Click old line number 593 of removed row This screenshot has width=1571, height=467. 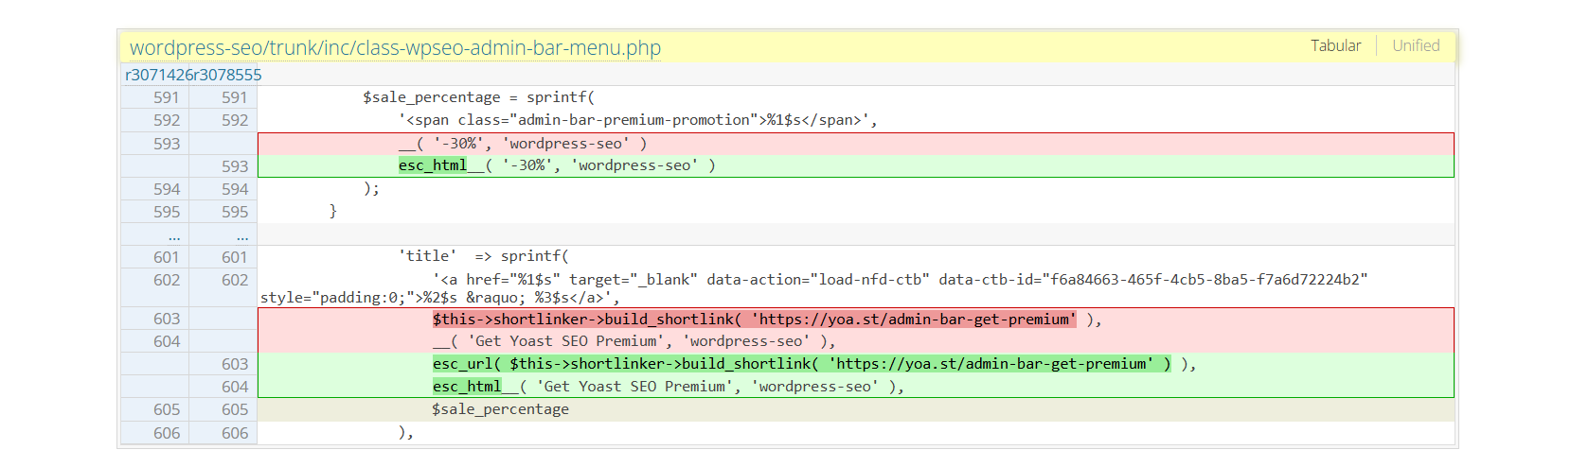(166, 144)
